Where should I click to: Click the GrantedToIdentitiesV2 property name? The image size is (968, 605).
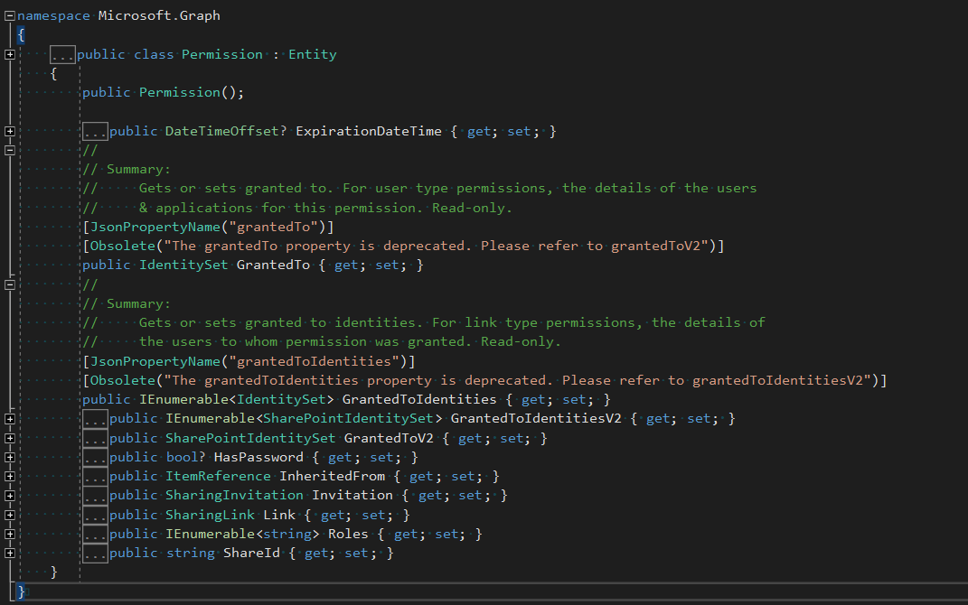tap(536, 419)
